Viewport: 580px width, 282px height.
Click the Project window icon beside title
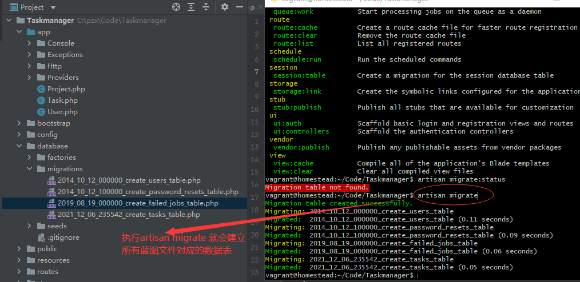14,7
